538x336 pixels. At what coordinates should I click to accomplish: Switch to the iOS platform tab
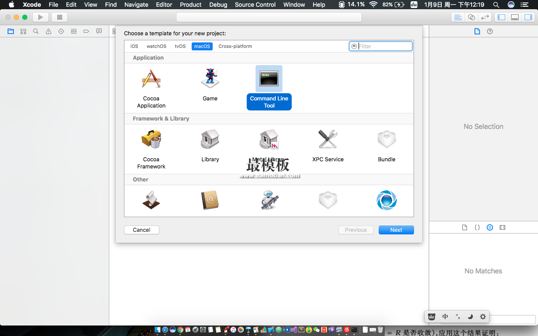pos(134,46)
